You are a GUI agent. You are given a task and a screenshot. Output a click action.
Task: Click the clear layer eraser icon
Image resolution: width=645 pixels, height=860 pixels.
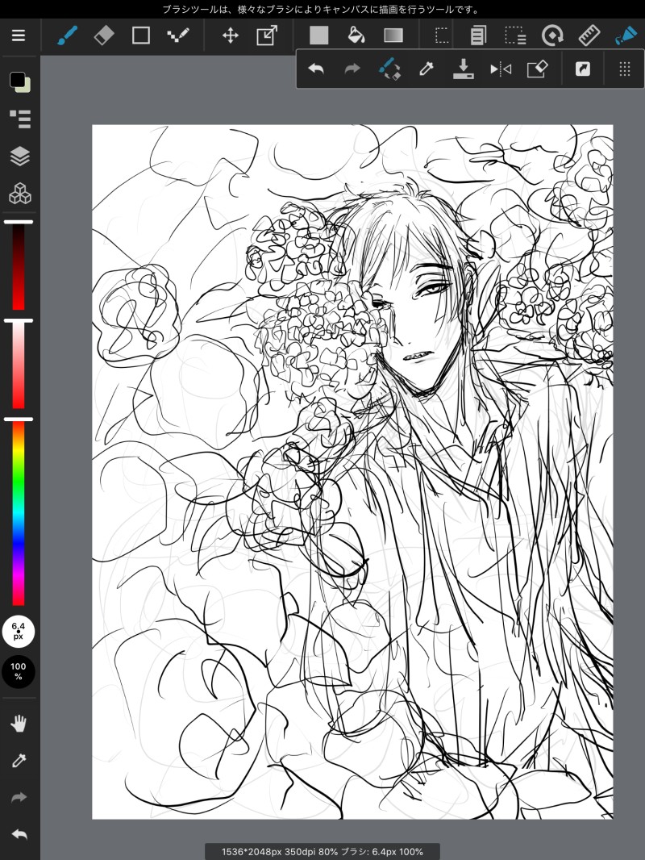[538, 69]
